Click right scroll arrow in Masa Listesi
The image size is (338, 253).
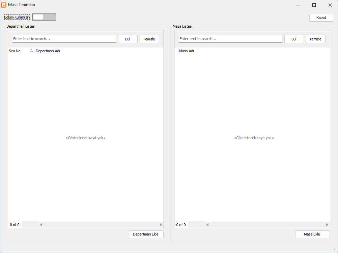[x=327, y=225]
